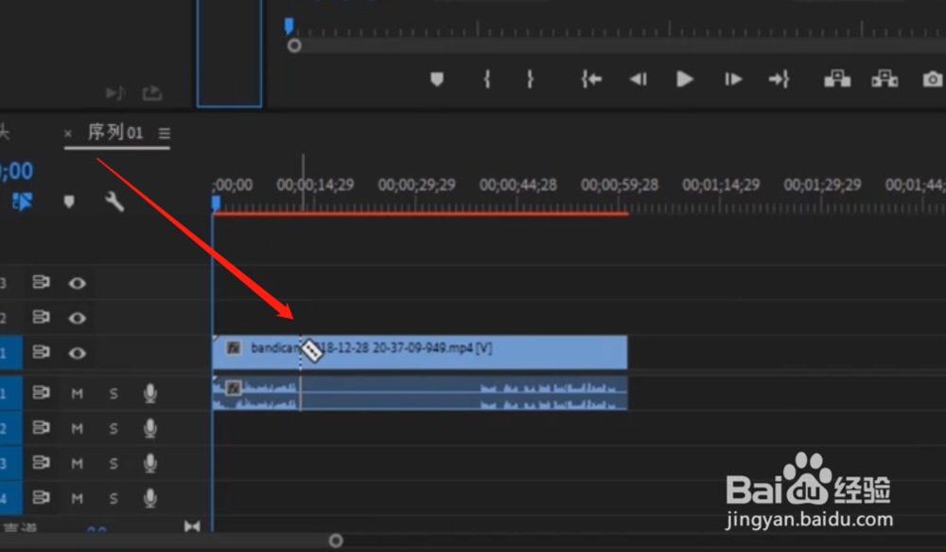Toggle audio track 1 targeting

pos(10,393)
